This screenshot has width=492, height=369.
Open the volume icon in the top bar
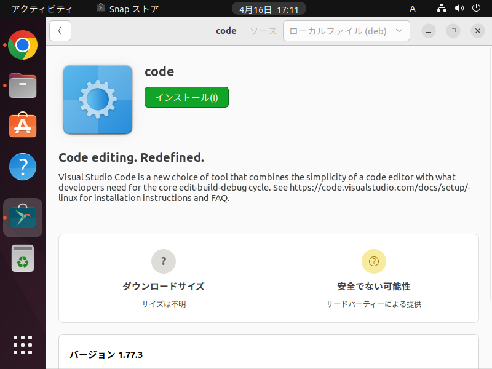point(459,8)
